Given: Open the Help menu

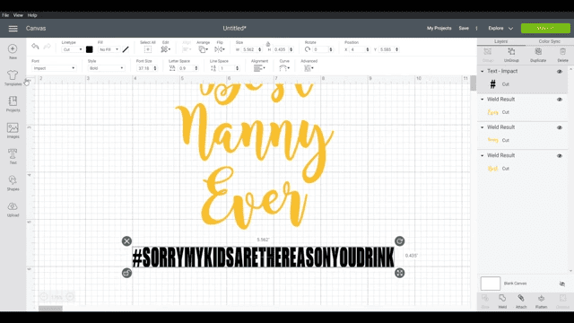Looking at the screenshot, I should [32, 15].
